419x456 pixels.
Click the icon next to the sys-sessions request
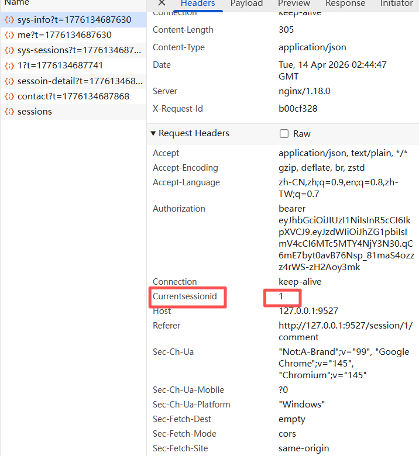click(x=9, y=50)
